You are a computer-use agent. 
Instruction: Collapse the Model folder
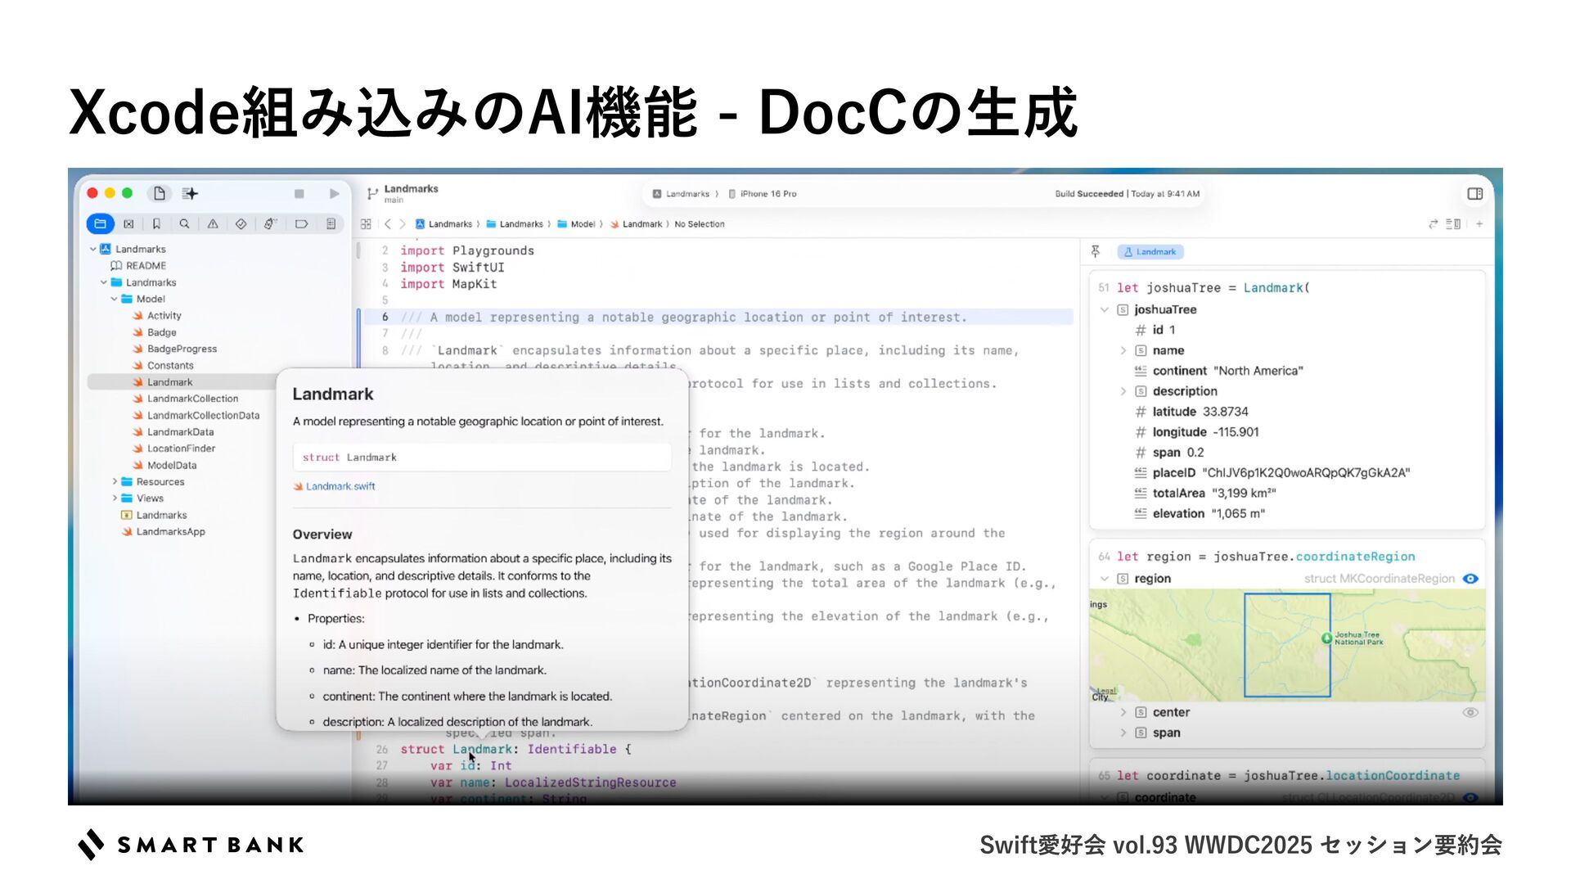coord(115,299)
